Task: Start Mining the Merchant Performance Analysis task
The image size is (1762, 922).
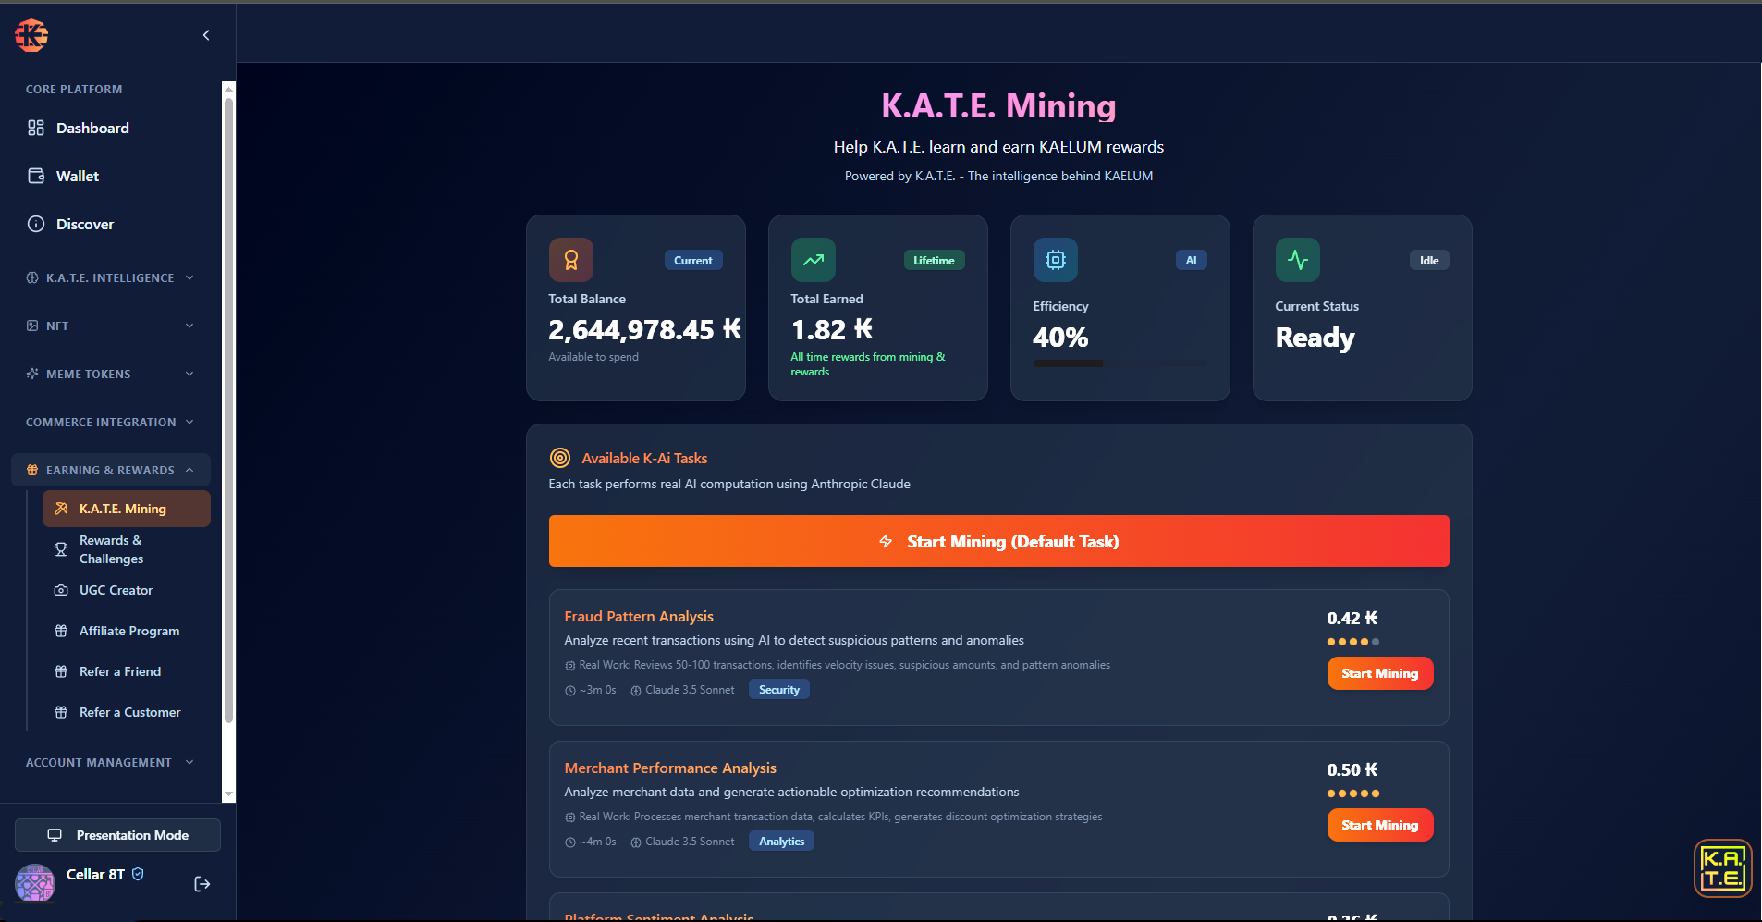Action: tap(1380, 825)
